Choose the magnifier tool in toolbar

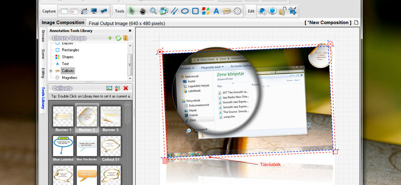coord(153,11)
